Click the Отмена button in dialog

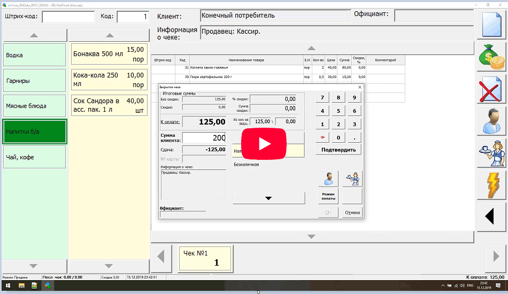click(352, 212)
